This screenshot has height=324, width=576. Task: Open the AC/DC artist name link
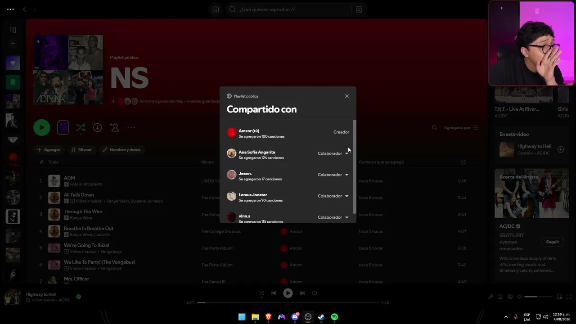507,226
